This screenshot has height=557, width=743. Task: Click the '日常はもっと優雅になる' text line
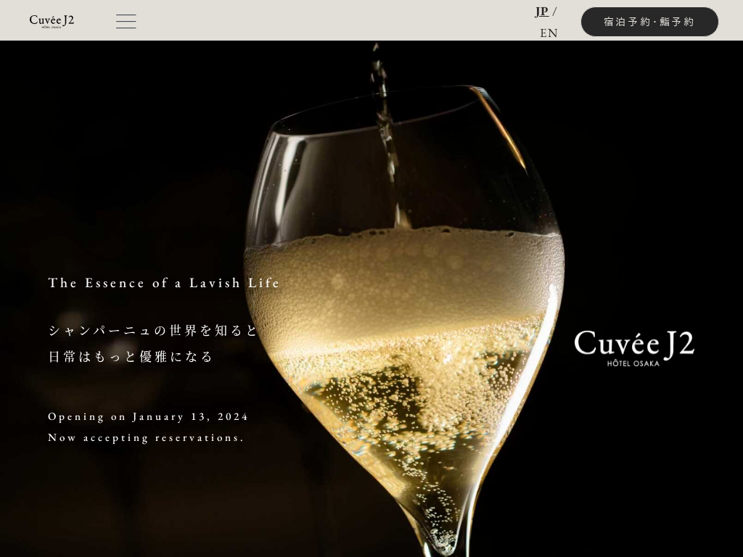131,356
